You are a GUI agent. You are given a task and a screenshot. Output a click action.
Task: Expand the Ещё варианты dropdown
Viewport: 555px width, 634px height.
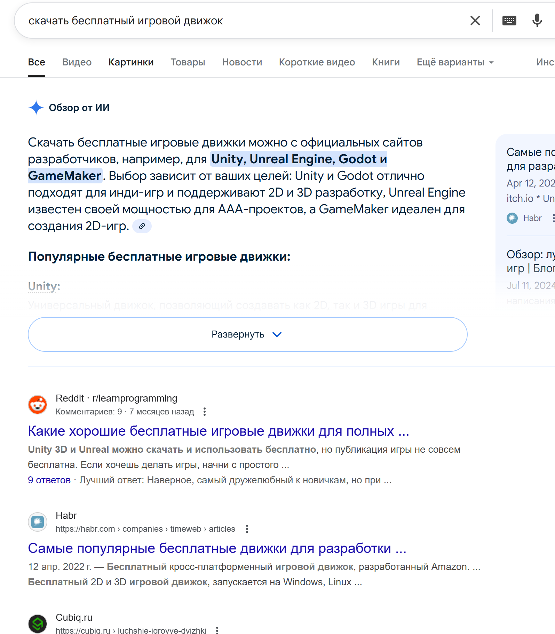pos(455,62)
